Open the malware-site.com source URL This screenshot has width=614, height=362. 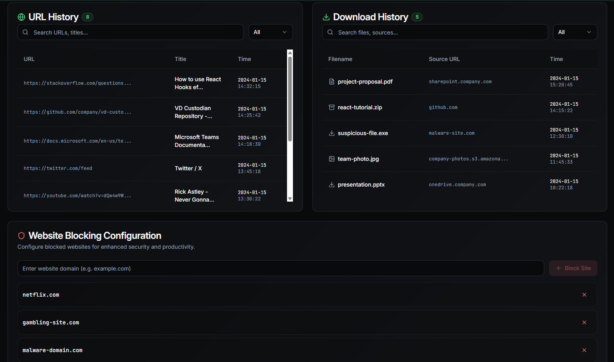tap(451, 133)
